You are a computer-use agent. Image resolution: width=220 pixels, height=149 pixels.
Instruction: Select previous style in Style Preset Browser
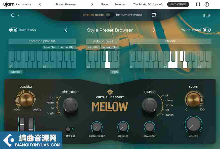(x=66, y=30)
